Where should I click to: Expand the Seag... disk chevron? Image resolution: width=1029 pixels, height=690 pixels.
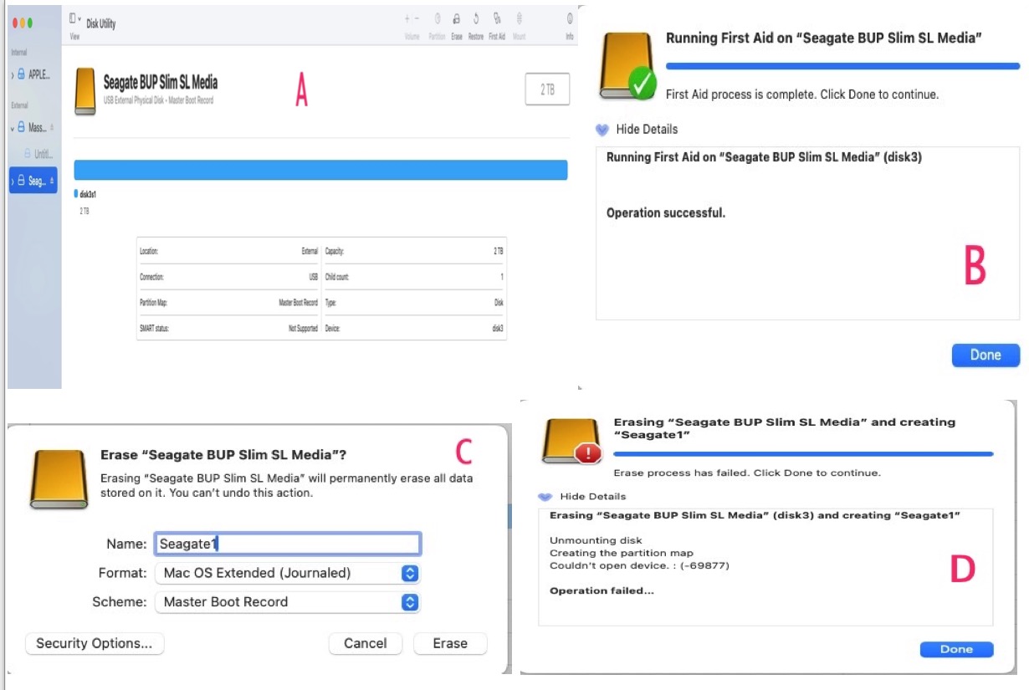point(13,181)
